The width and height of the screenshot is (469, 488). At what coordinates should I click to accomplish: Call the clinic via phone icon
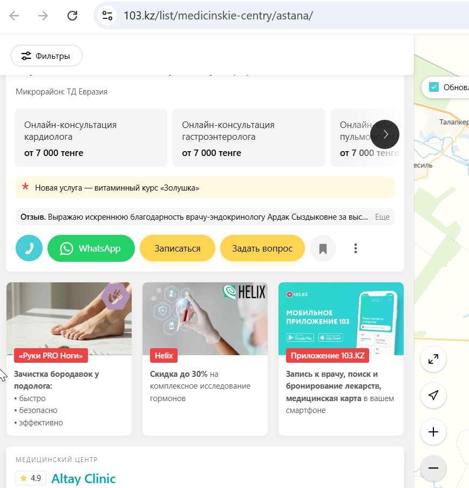(29, 248)
